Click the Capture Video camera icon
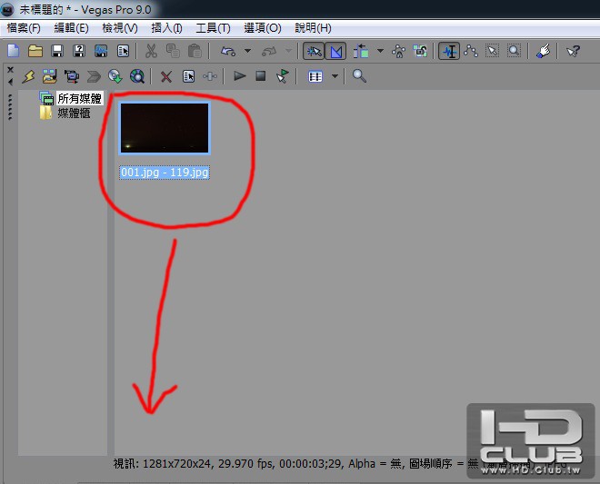This screenshot has height=484, width=600. point(72,76)
